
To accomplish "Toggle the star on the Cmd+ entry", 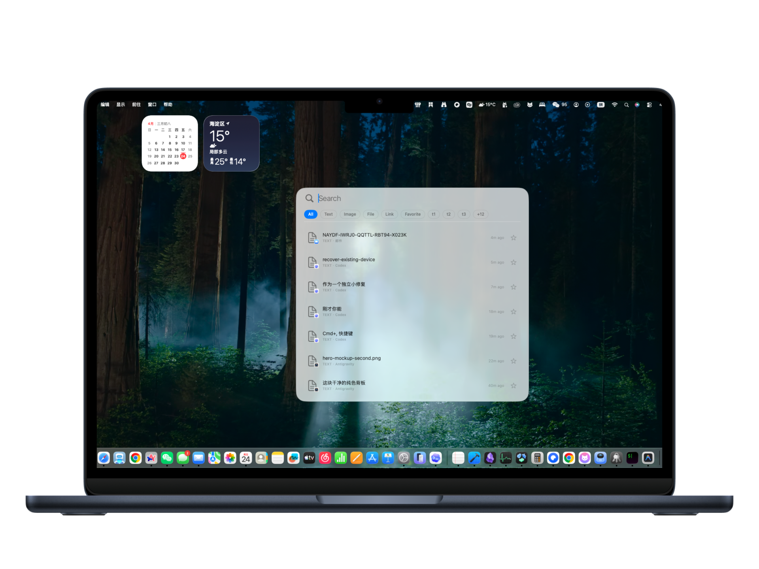I will pos(514,336).
